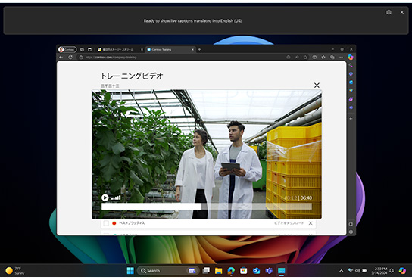Image resolution: width=412 pixels, height=280 pixels.
Task: Open clock and calendar flyout
Action: (x=379, y=271)
